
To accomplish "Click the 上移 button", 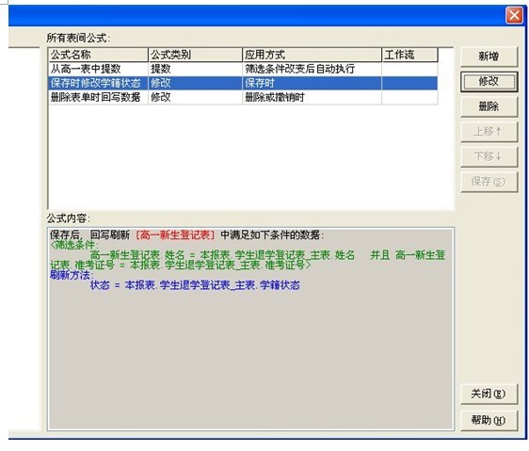I will pos(489,132).
